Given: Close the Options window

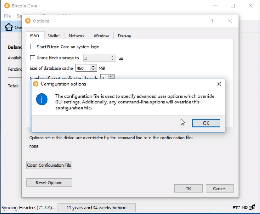Looking at the screenshot, I should click(230, 21).
